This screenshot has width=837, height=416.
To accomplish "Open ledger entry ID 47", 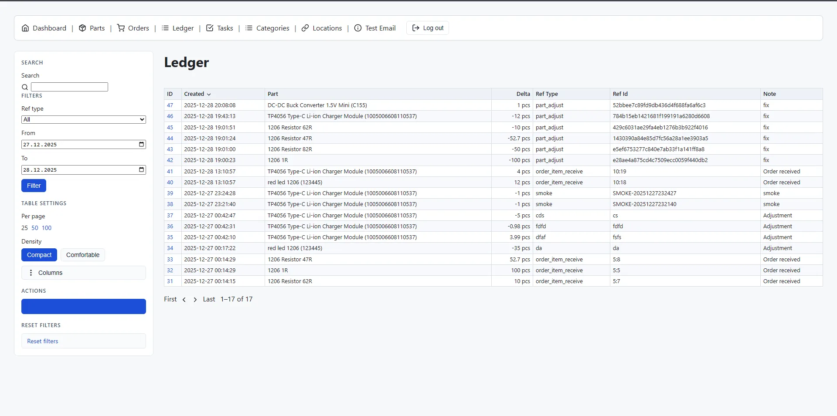I will tap(170, 105).
